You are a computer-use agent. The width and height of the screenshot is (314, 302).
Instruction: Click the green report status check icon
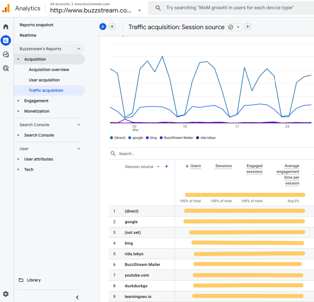(x=231, y=27)
